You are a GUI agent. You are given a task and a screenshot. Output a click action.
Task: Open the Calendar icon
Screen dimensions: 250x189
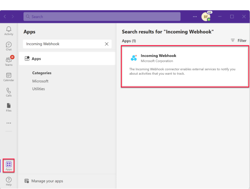point(9,77)
